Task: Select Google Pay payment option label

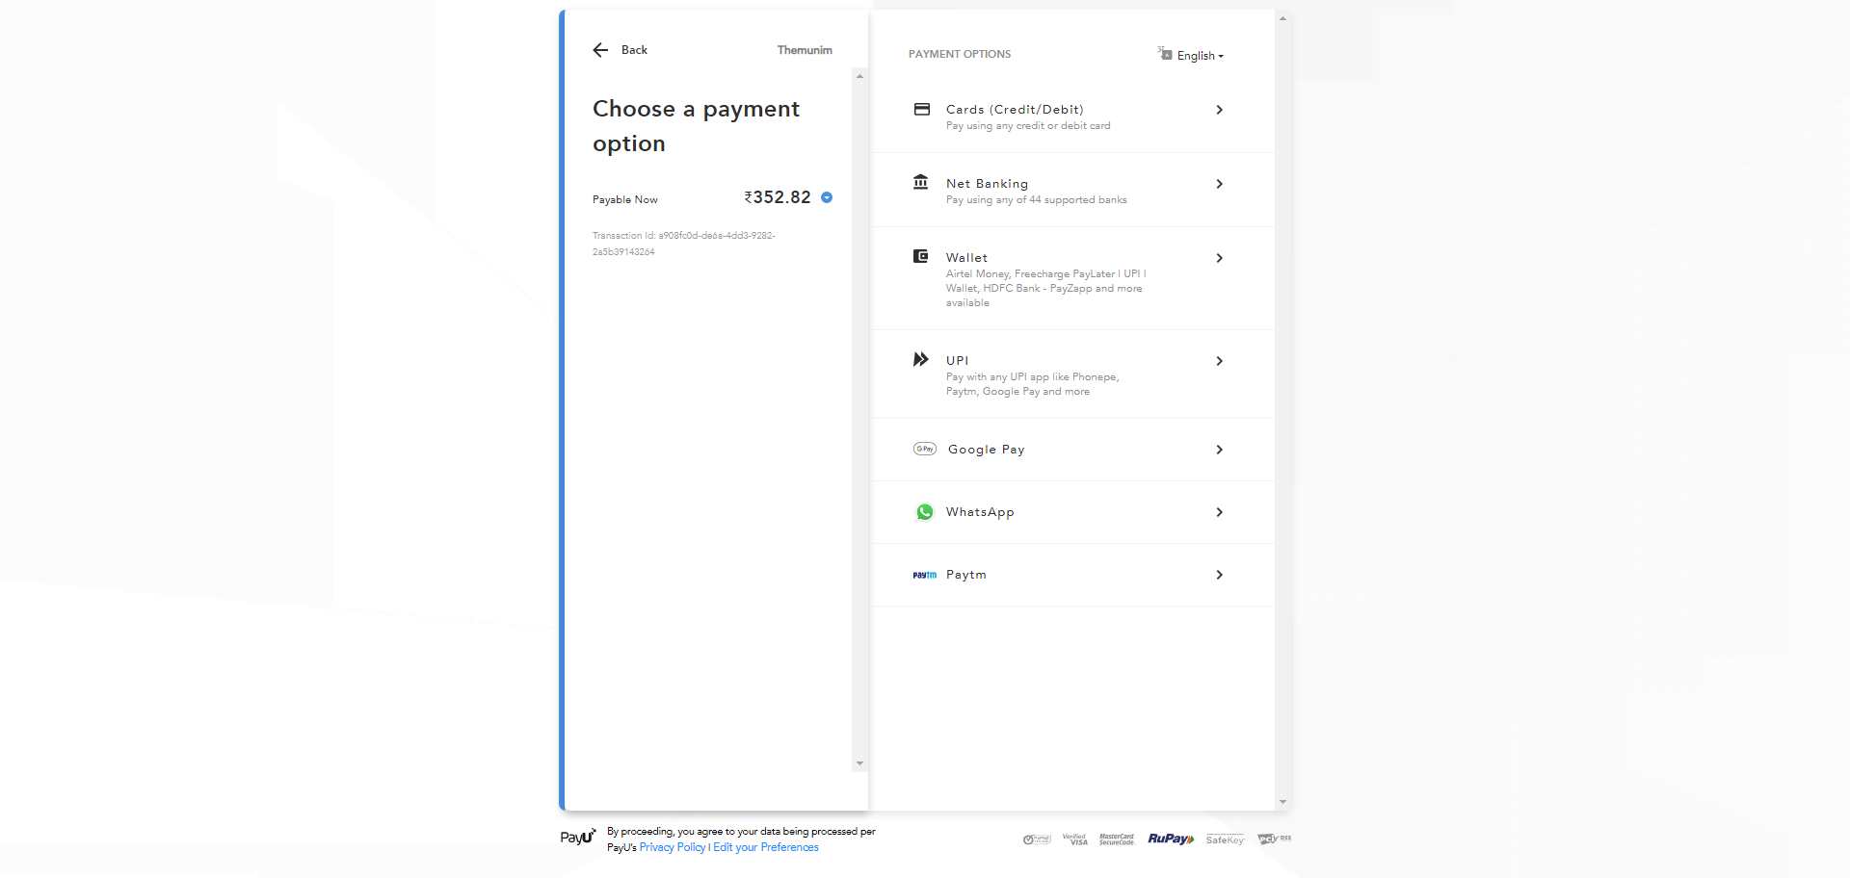Action: 987,450
